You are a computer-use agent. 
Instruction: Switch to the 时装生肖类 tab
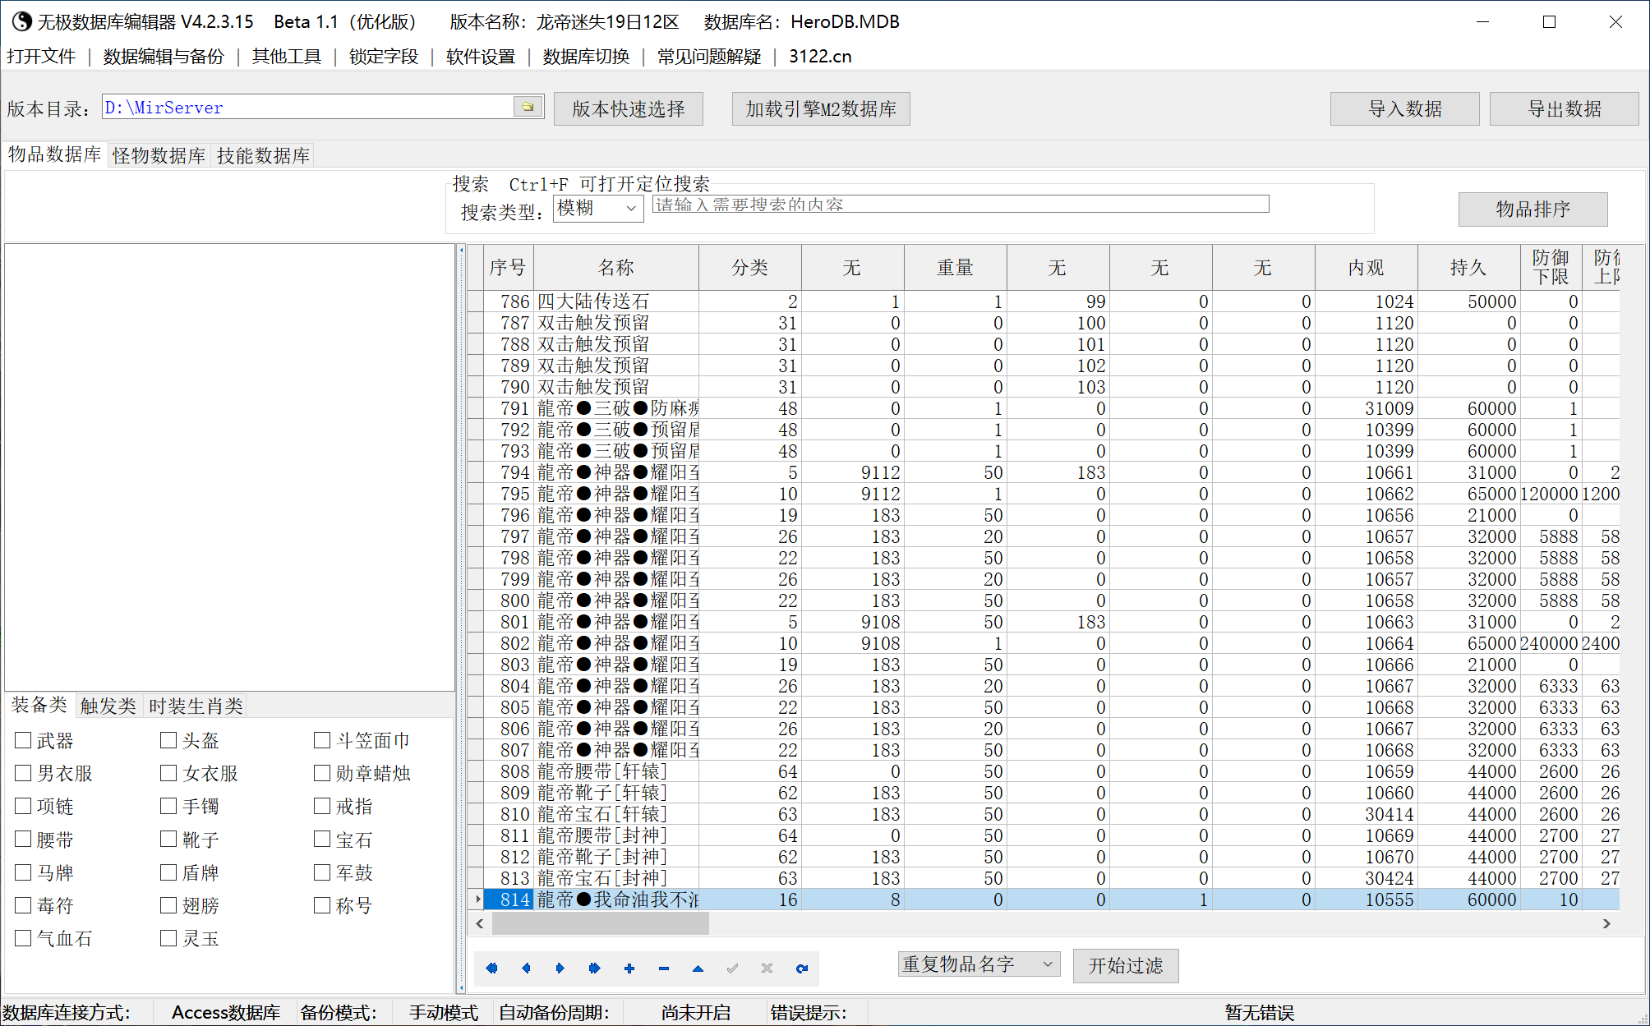pos(196,706)
